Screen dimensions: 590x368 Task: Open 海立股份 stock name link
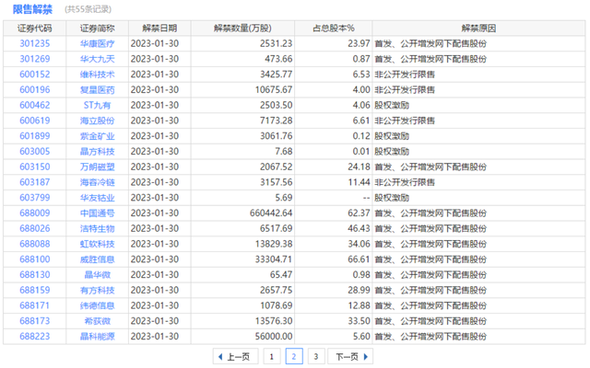(97, 121)
